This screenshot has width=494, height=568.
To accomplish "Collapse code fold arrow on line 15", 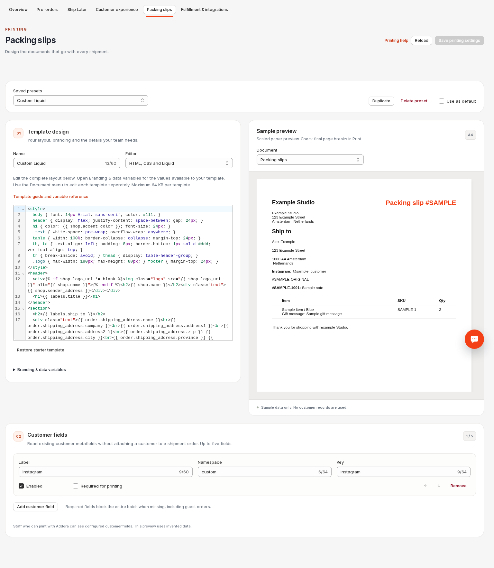I will coord(23,309).
